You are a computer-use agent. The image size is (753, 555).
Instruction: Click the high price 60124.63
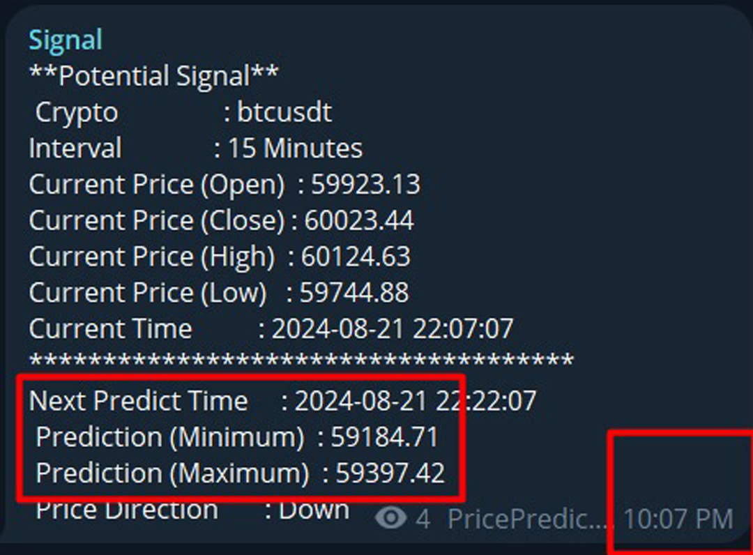pos(356,257)
